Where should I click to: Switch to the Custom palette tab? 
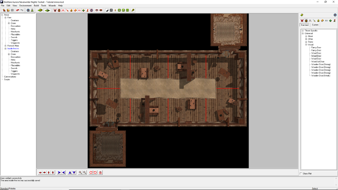point(315,25)
